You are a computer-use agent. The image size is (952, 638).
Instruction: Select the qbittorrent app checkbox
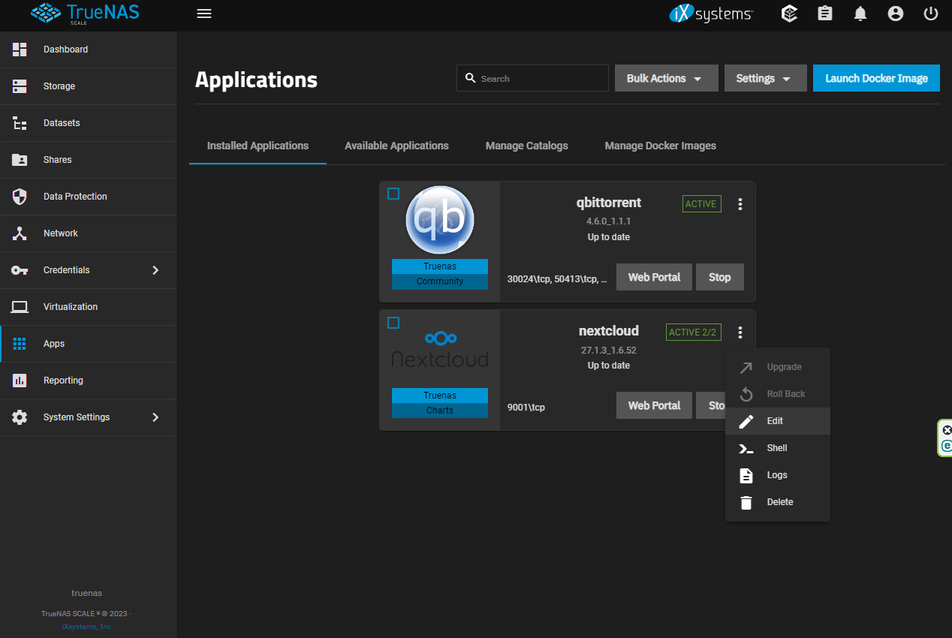(x=393, y=194)
